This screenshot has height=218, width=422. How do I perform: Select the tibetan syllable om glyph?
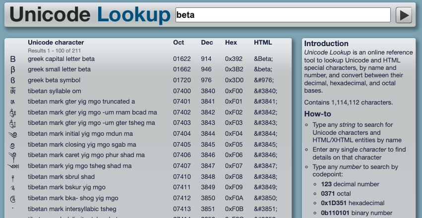(x=13, y=91)
